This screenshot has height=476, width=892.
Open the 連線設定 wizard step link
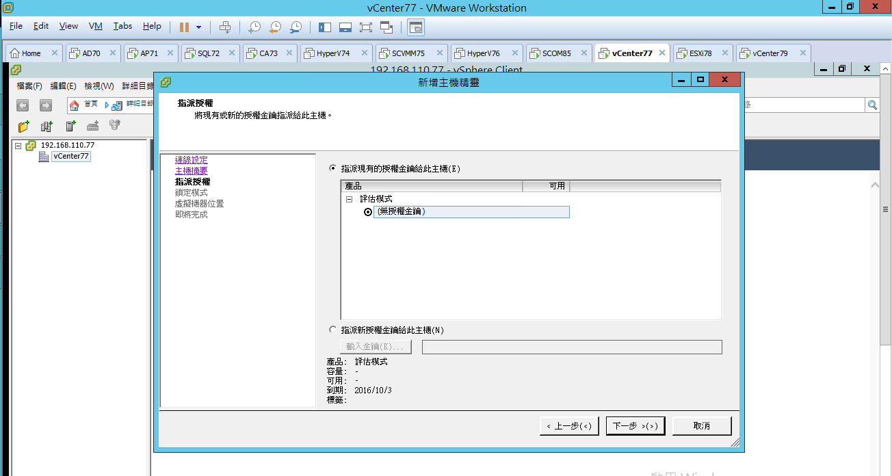coord(192,160)
